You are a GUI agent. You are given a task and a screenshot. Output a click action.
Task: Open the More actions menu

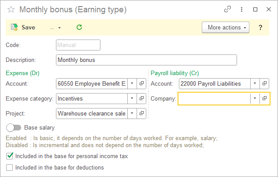(x=225, y=27)
